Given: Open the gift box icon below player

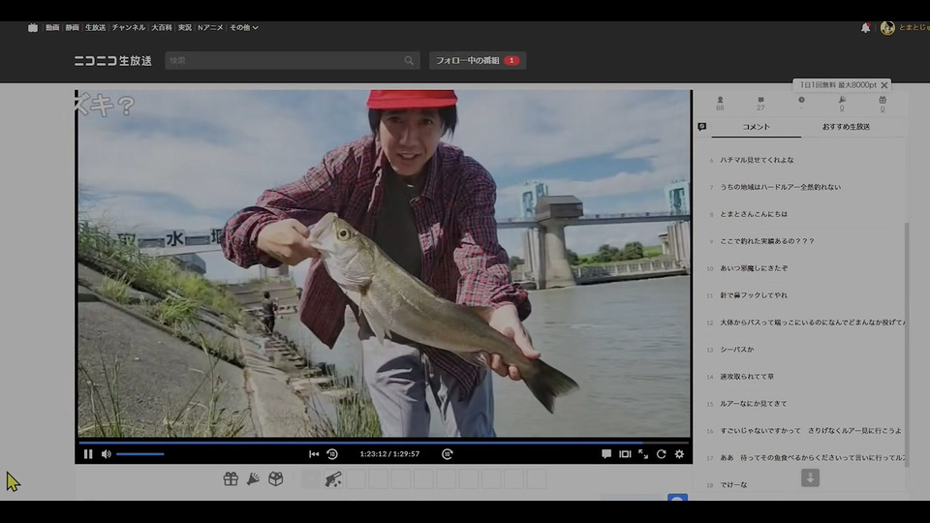Looking at the screenshot, I should [x=231, y=478].
